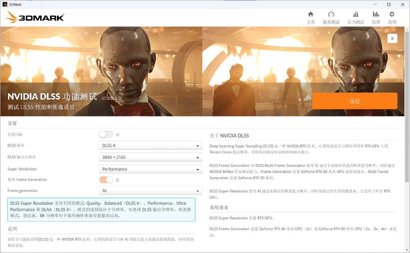Viewport: 410px width, 253px height.
Task: Click the right DLSS comparison banner image
Action: click(304, 71)
